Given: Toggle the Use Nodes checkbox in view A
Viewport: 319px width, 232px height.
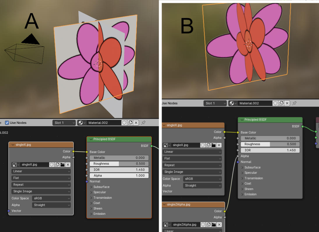Looking at the screenshot, I should click(x=7, y=123).
